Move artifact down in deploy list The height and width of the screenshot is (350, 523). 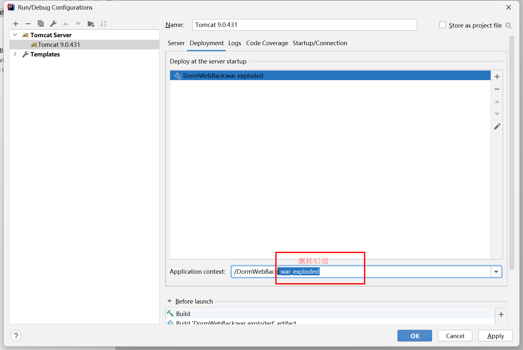(x=497, y=114)
